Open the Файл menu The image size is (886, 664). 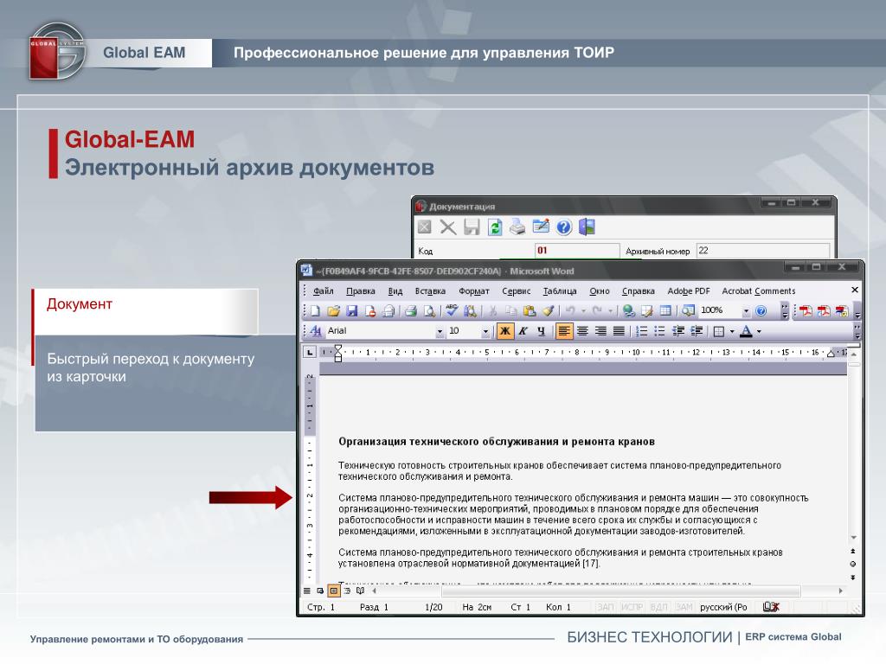[324, 290]
